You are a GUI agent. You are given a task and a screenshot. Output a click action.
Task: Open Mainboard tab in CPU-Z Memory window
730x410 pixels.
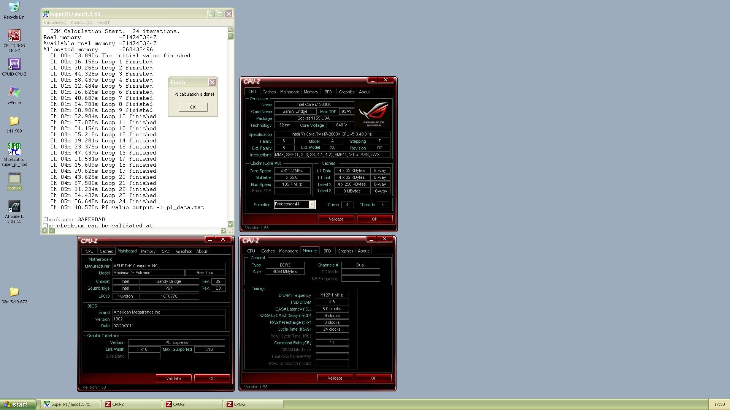tap(289, 251)
